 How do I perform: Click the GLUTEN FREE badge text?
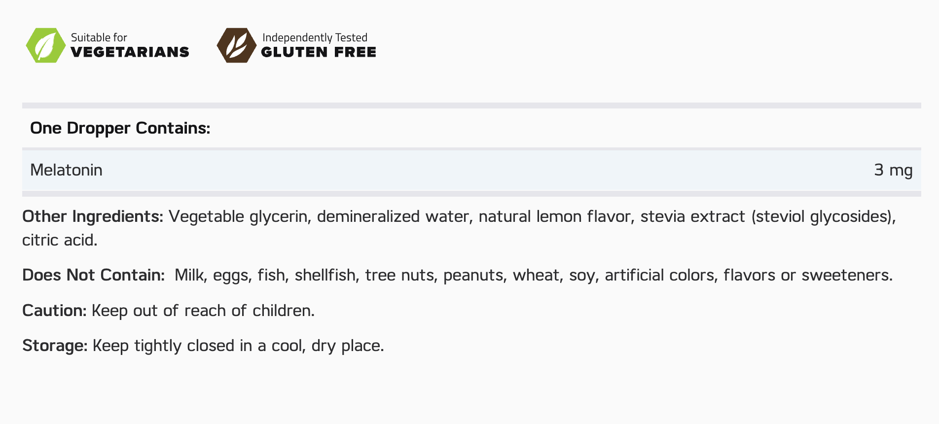(318, 52)
